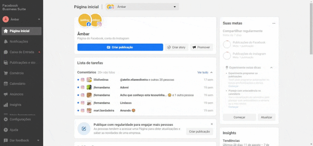
Task: Open Calendário in sidebar
Action: pyautogui.click(x=22, y=84)
